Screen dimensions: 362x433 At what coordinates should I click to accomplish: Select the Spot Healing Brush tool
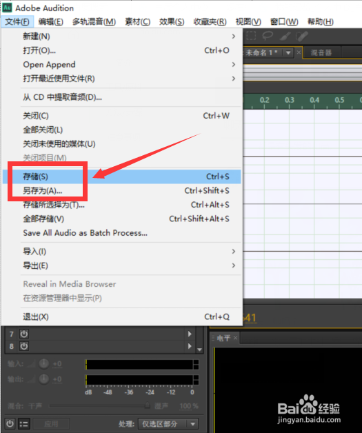[x=302, y=36]
